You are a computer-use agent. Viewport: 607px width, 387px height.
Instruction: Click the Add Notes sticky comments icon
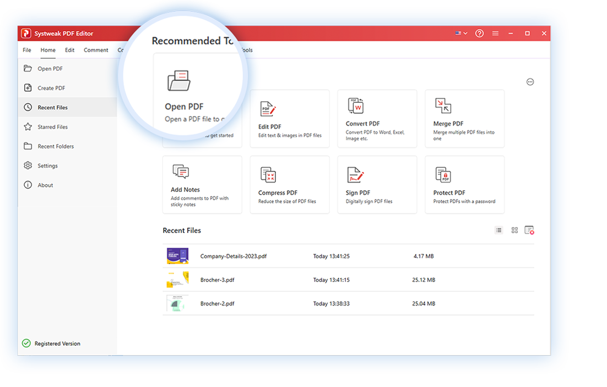point(181,172)
